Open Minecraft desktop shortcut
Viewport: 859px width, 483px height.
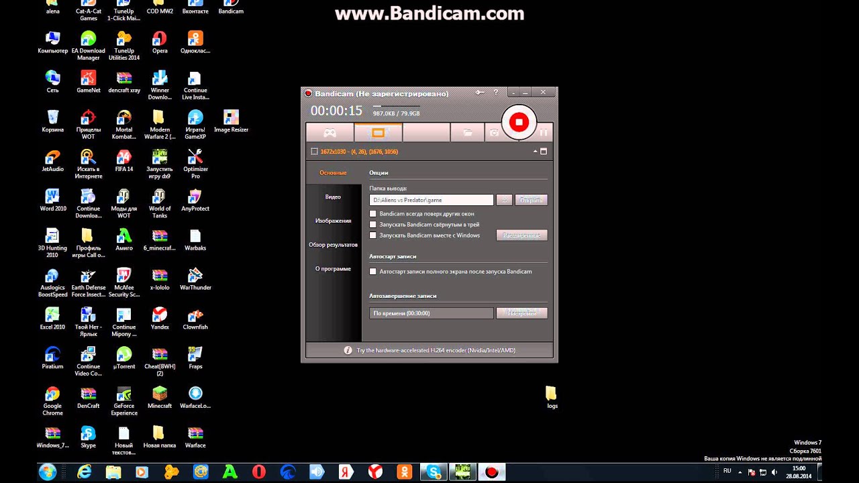click(160, 397)
